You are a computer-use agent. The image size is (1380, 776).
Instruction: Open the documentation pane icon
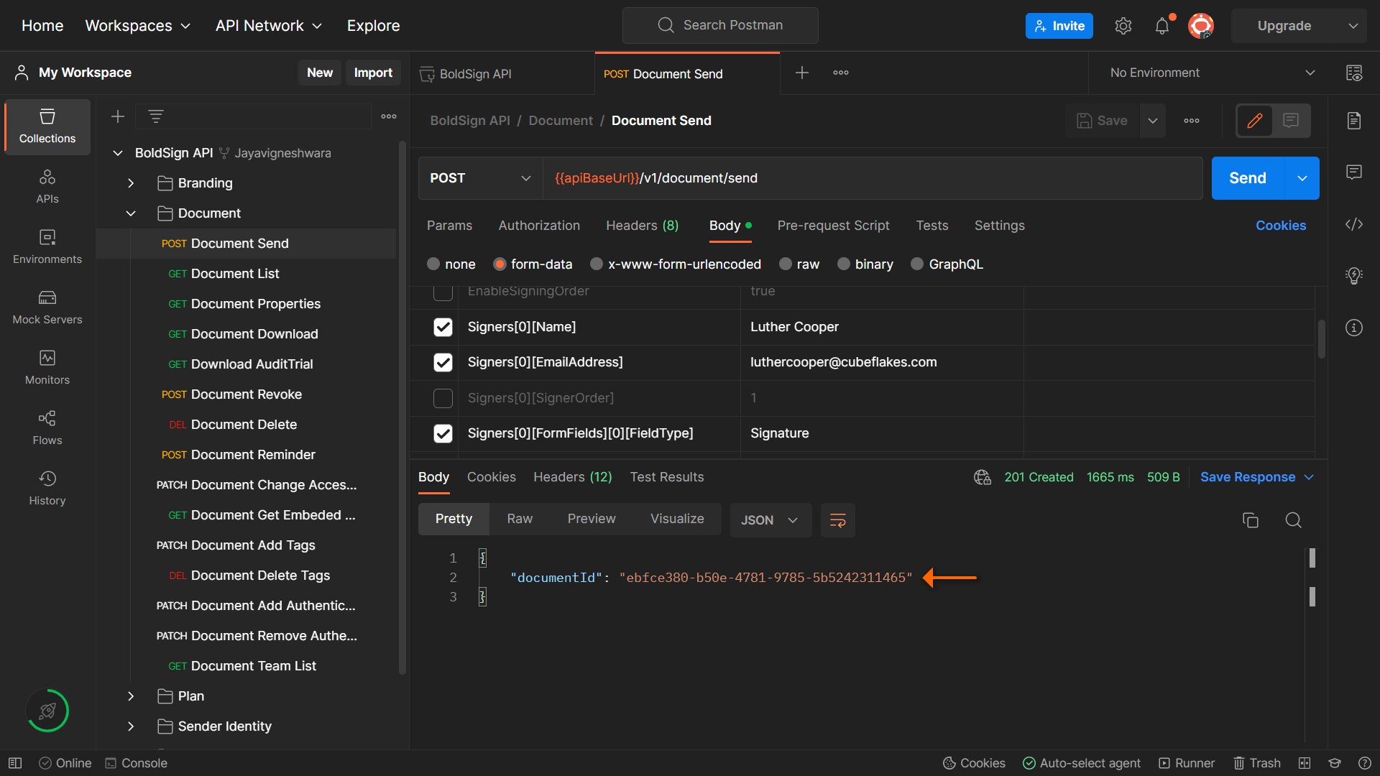[1354, 121]
